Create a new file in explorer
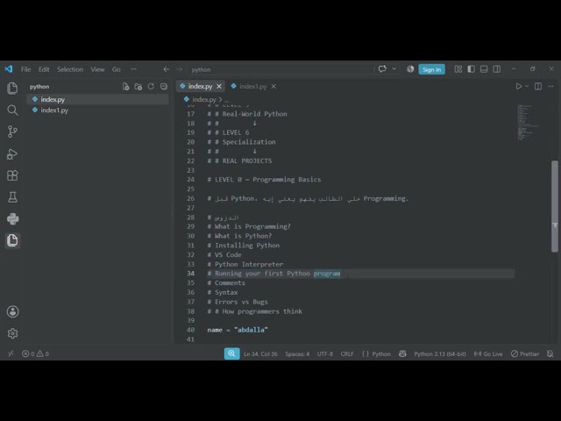 125,87
